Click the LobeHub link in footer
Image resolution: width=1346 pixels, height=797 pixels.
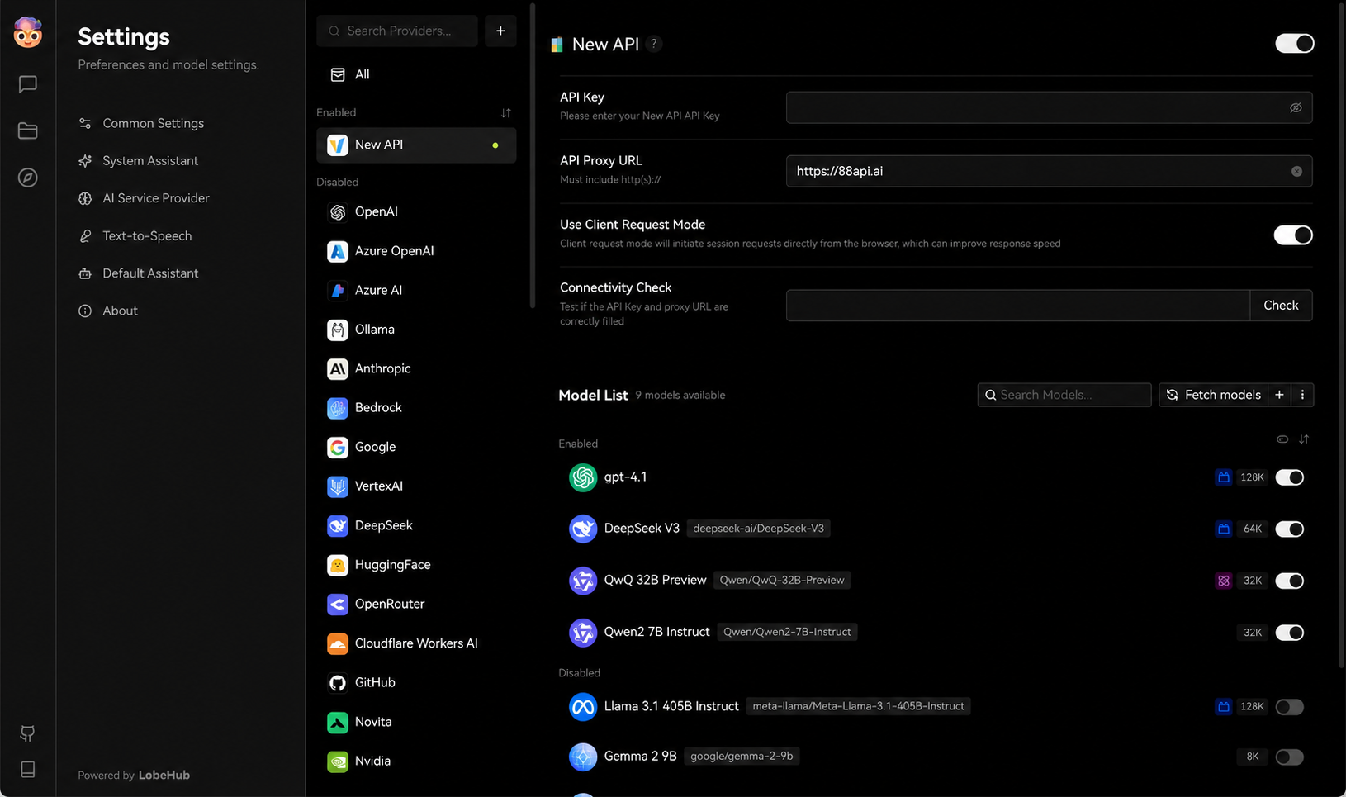point(164,775)
